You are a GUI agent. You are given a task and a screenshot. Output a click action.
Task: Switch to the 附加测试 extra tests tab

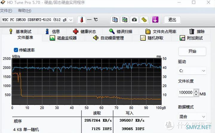point(191,38)
